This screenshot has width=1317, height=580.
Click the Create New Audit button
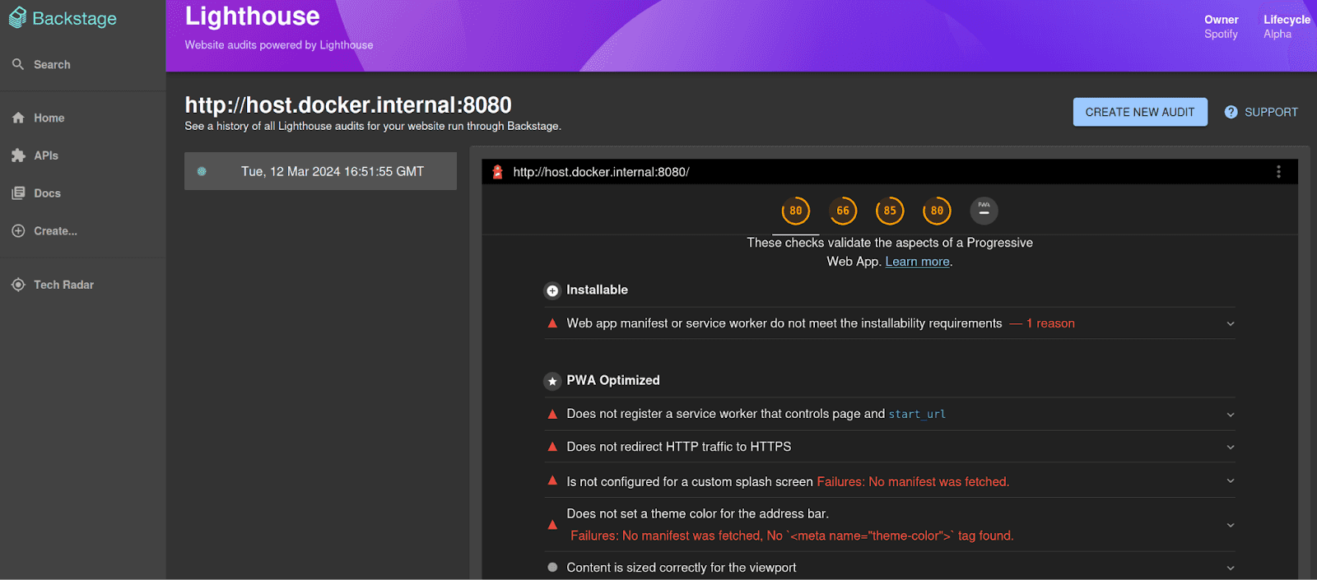1139,112
